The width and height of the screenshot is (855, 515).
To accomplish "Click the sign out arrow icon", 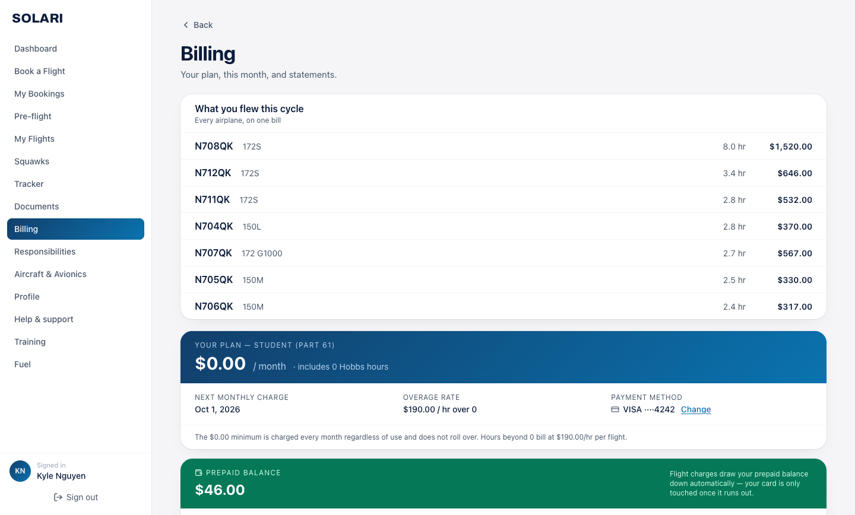I will click(58, 497).
